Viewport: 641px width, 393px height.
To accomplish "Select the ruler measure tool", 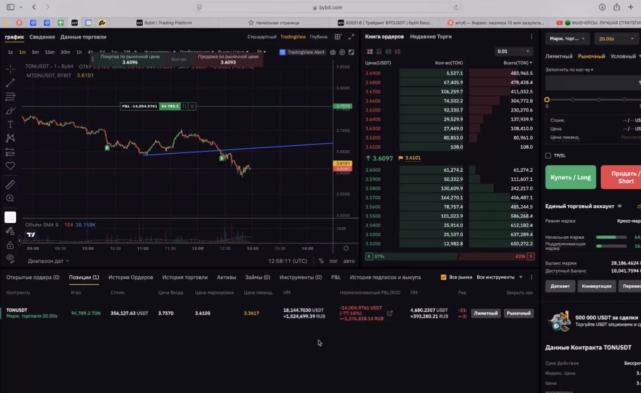I will pos(10,185).
